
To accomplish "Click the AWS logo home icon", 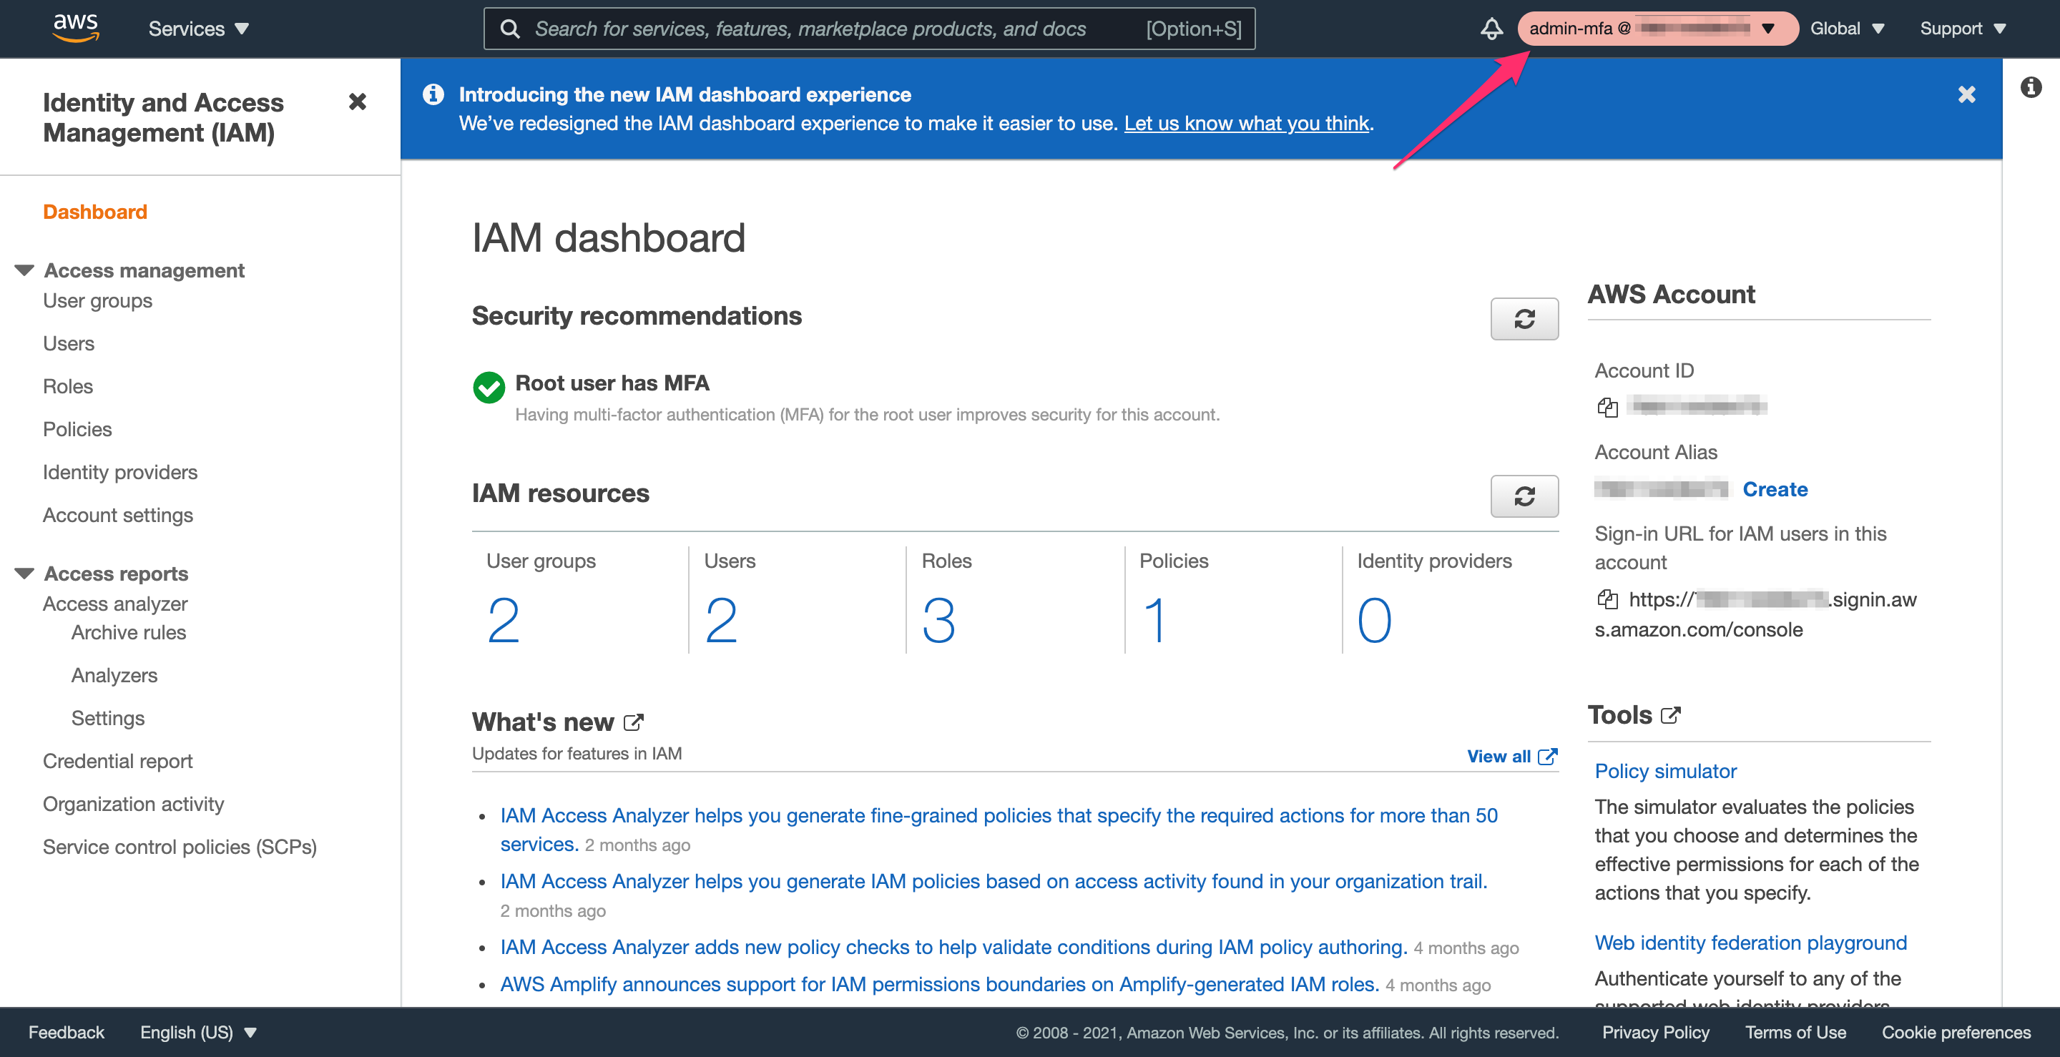I will (x=76, y=28).
